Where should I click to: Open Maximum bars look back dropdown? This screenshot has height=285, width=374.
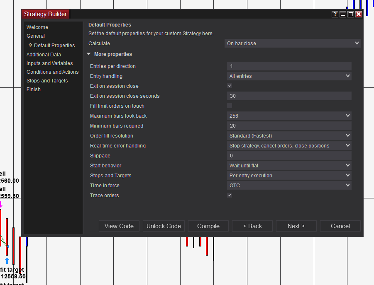pos(289,116)
